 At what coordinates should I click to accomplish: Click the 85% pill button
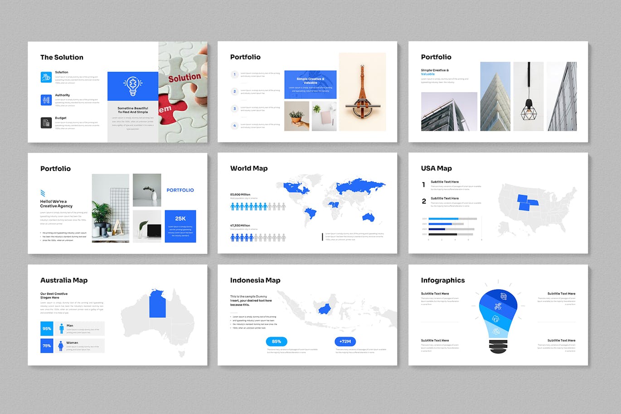277,341
